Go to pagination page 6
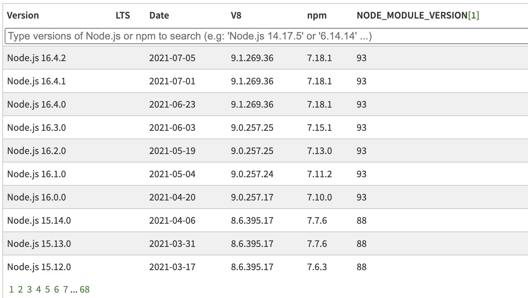The image size is (528, 298). point(57,289)
